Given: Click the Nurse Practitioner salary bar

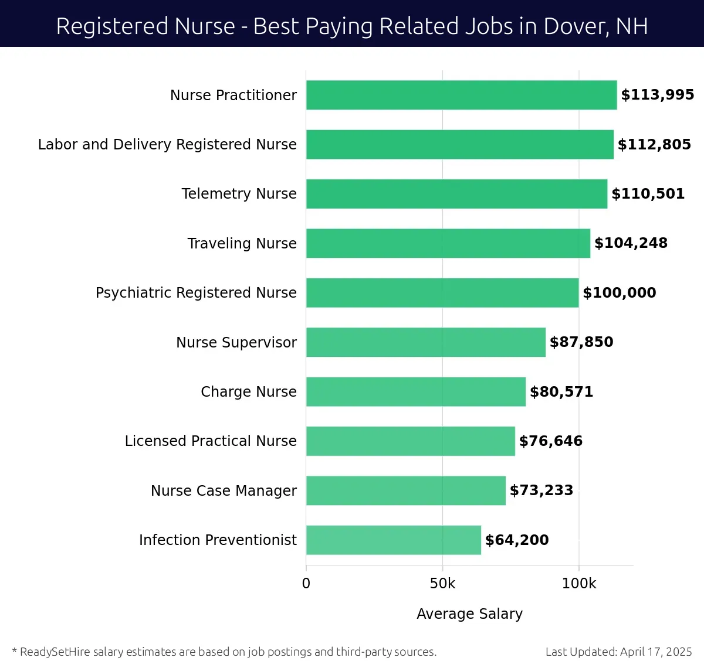Looking at the screenshot, I should (x=462, y=95).
